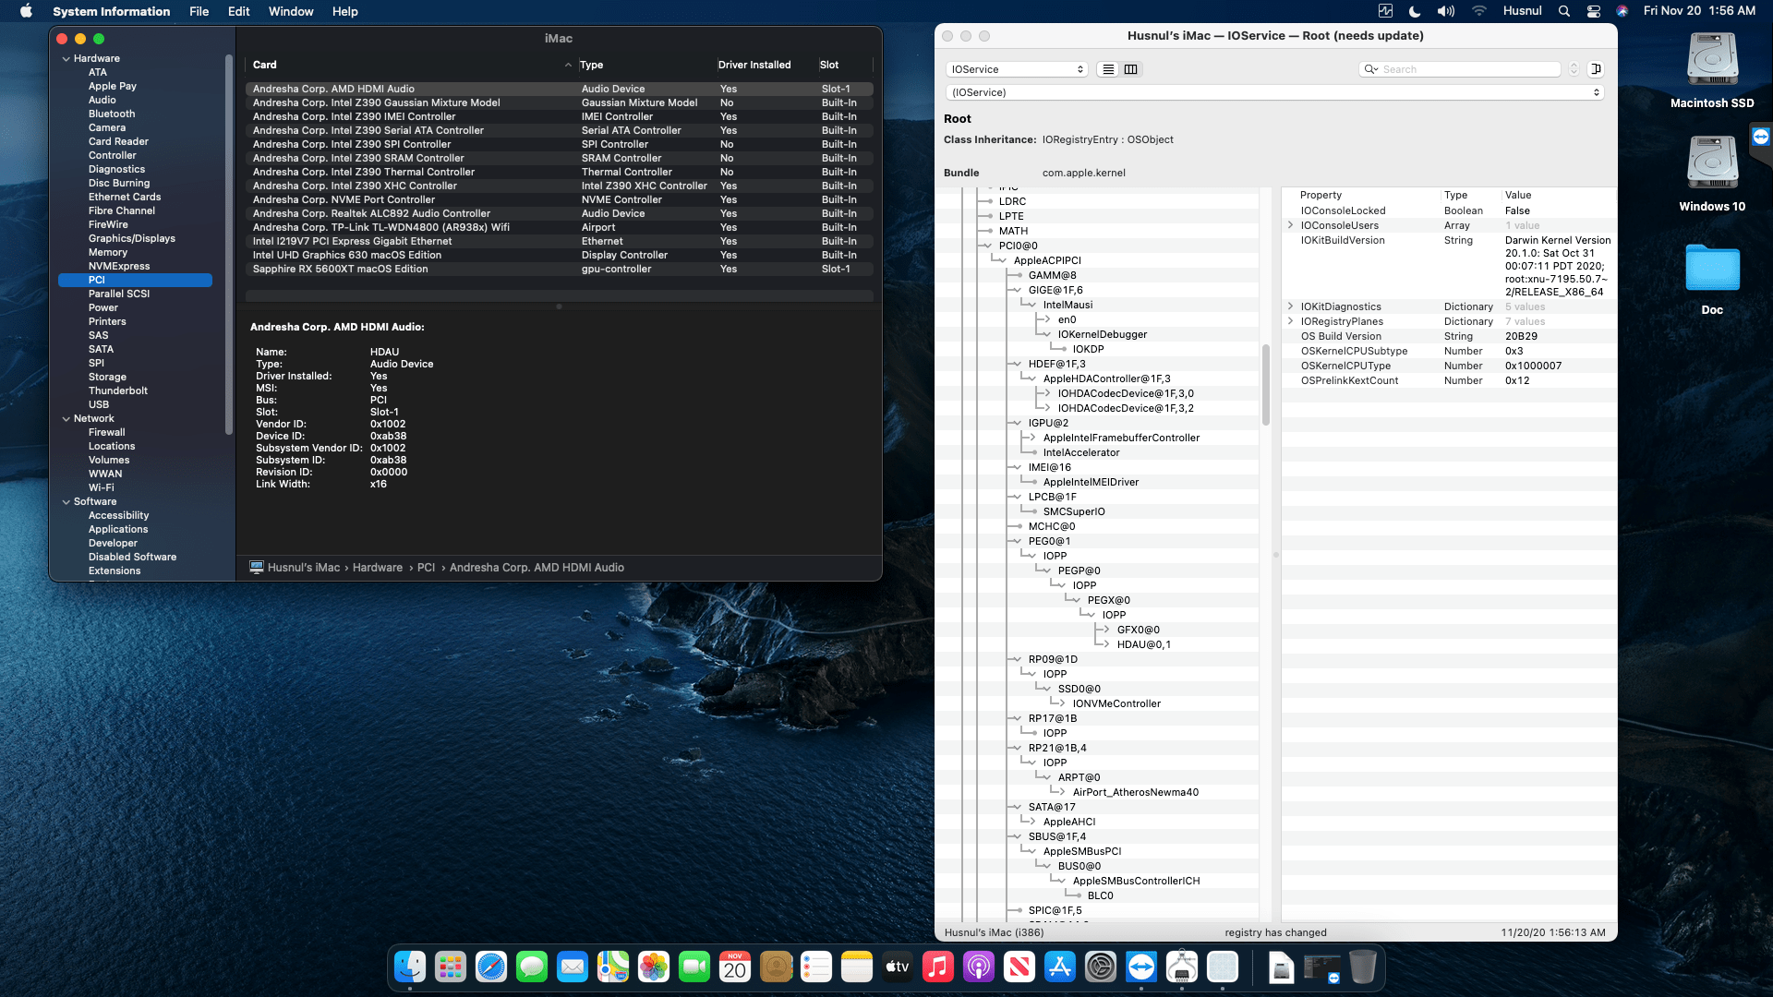Click the search navigation stepper arrows
The width and height of the screenshot is (1773, 997).
[1573, 68]
